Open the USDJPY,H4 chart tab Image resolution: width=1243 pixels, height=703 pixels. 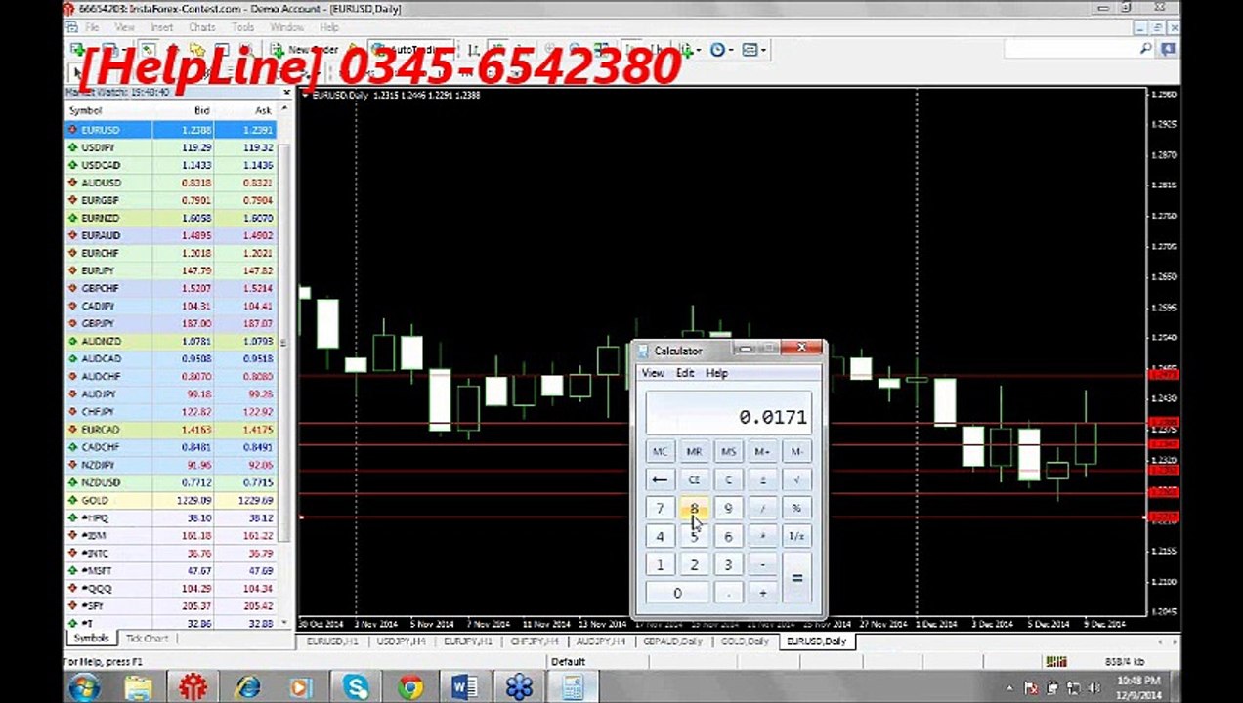coord(400,641)
